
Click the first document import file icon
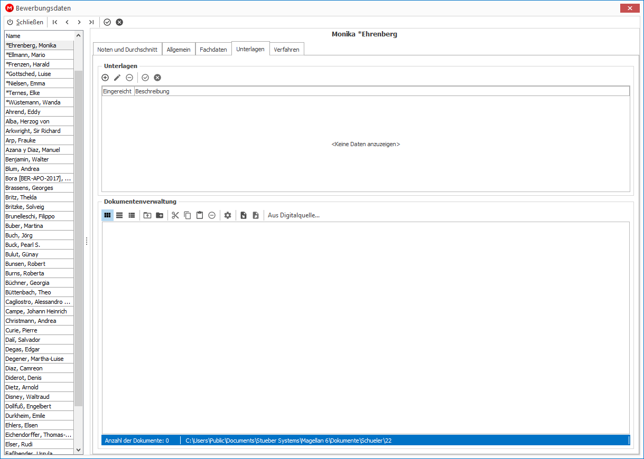point(244,215)
